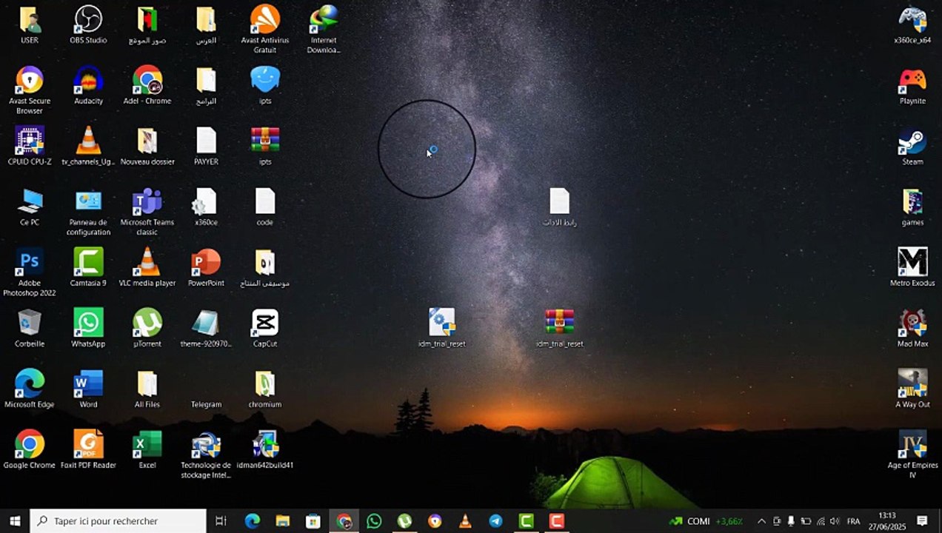Select the CPUID CPU-Z icon
Image resolution: width=942 pixels, height=533 pixels.
tap(29, 146)
